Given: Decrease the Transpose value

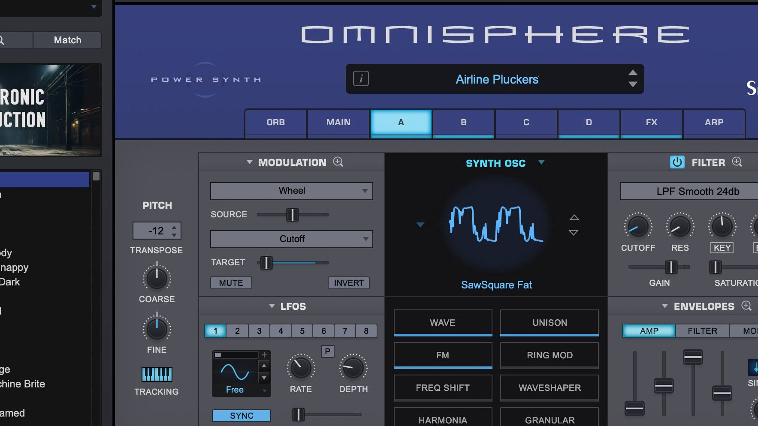Looking at the screenshot, I should [x=174, y=235].
